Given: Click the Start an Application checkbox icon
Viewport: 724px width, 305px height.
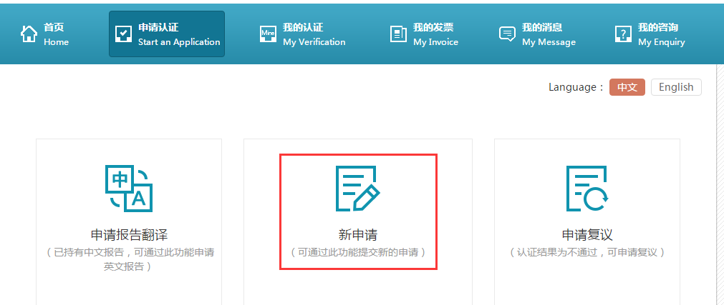Looking at the screenshot, I should [124, 34].
